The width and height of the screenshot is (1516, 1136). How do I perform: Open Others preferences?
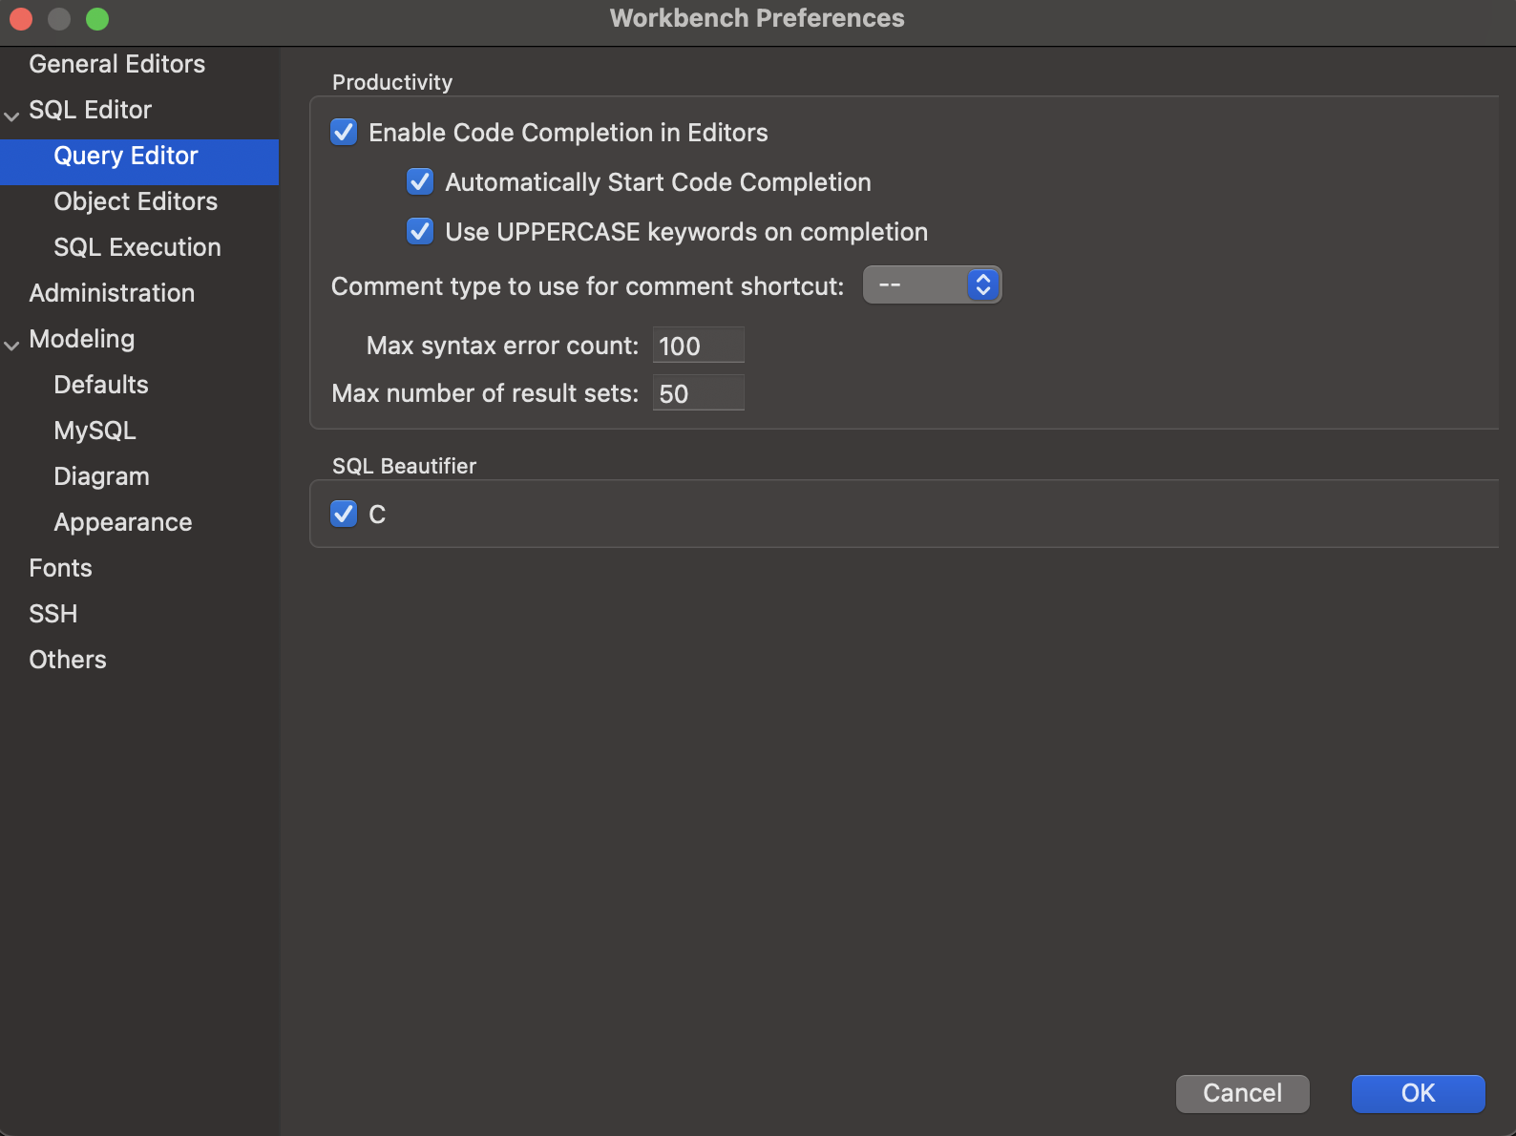[x=68, y=660]
